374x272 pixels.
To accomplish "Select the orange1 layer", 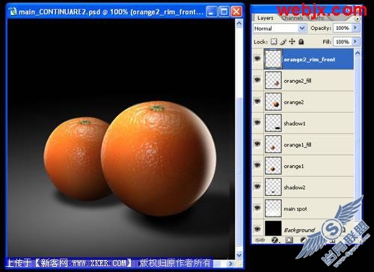I will [x=309, y=166].
